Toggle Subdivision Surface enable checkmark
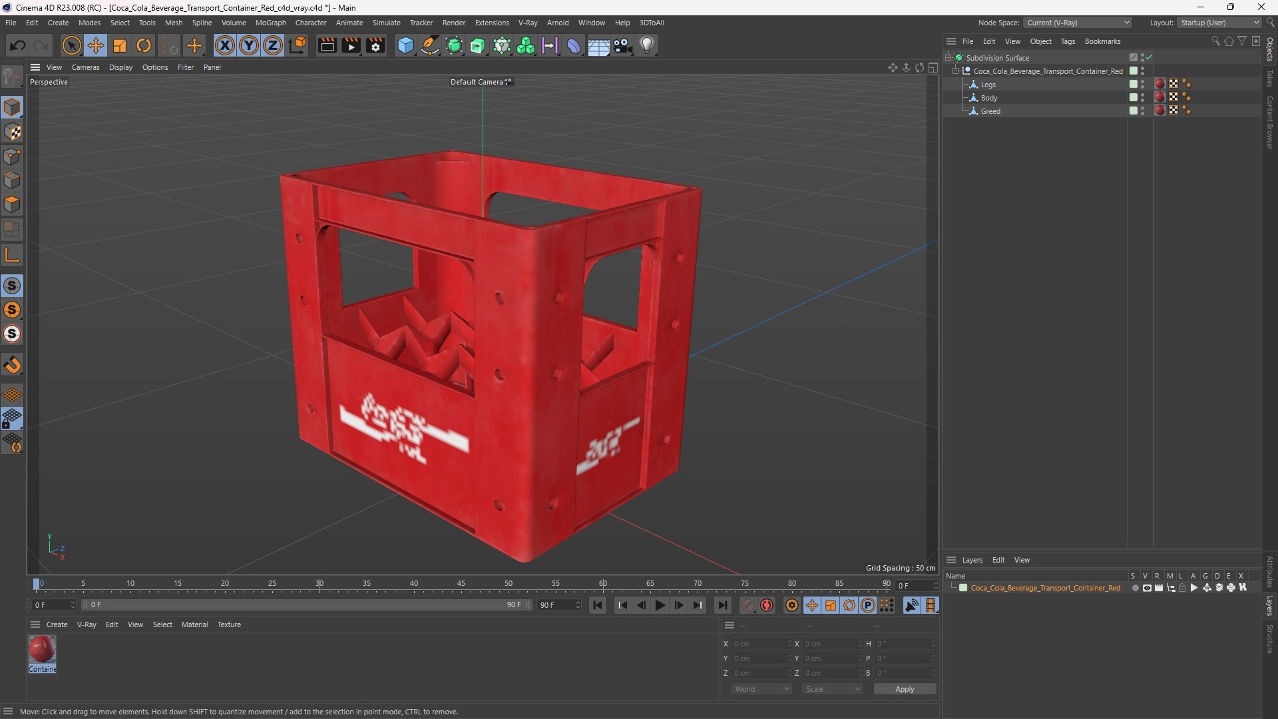 tap(1150, 58)
